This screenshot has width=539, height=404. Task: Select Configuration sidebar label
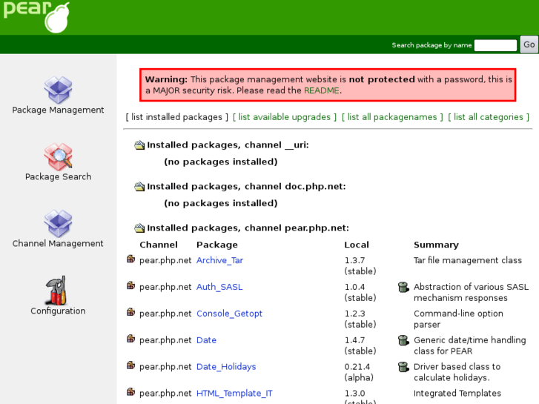tap(58, 311)
